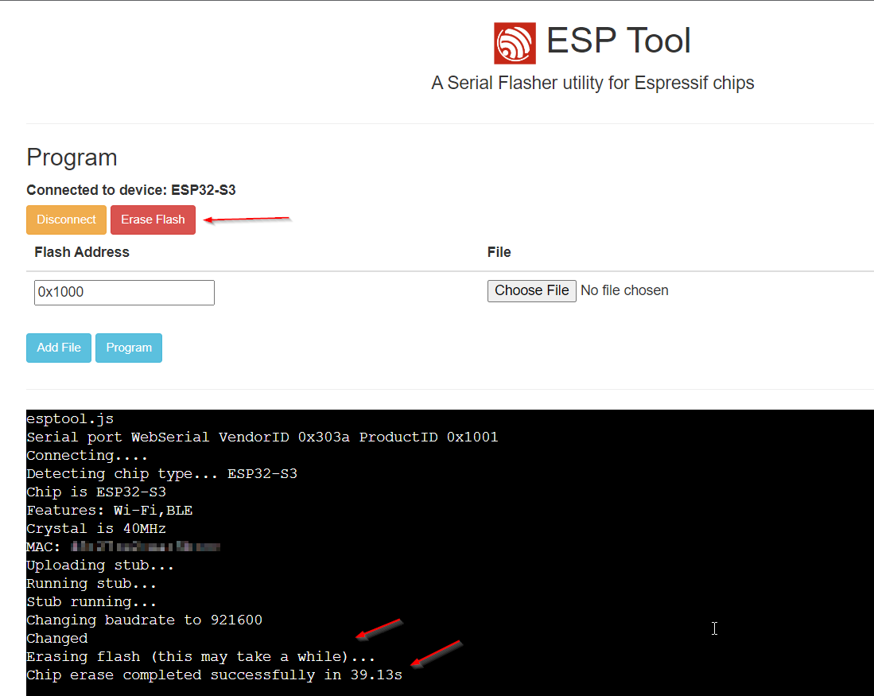Open the Choose File picker

click(532, 291)
